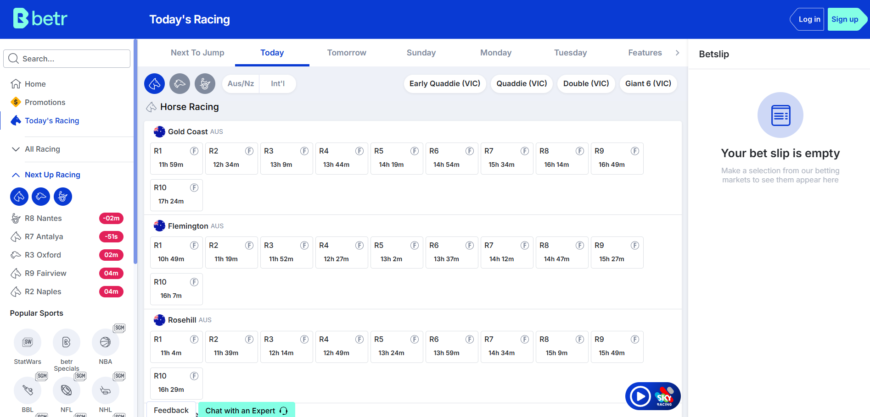Viewport: 870px width, 417px height.
Task: Open NFL football icon
Action: (67, 390)
